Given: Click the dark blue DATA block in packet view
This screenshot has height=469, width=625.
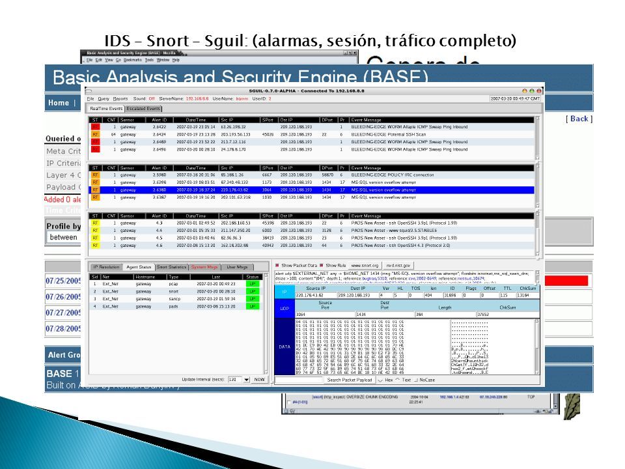Looking at the screenshot, I should (285, 347).
